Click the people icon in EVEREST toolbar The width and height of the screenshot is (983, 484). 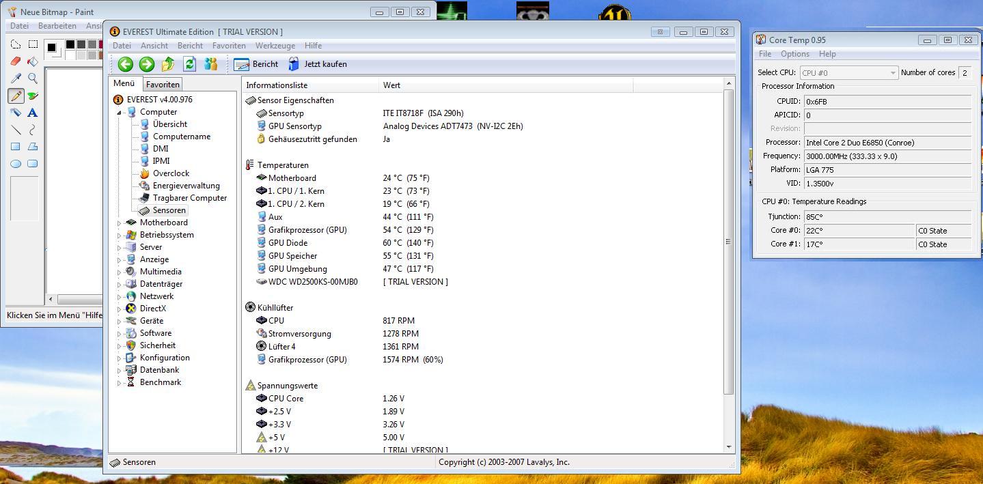pos(211,64)
